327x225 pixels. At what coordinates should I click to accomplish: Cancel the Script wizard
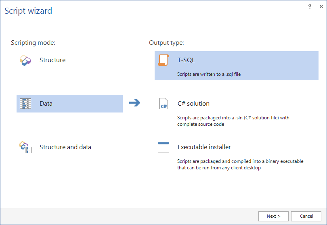306,216
